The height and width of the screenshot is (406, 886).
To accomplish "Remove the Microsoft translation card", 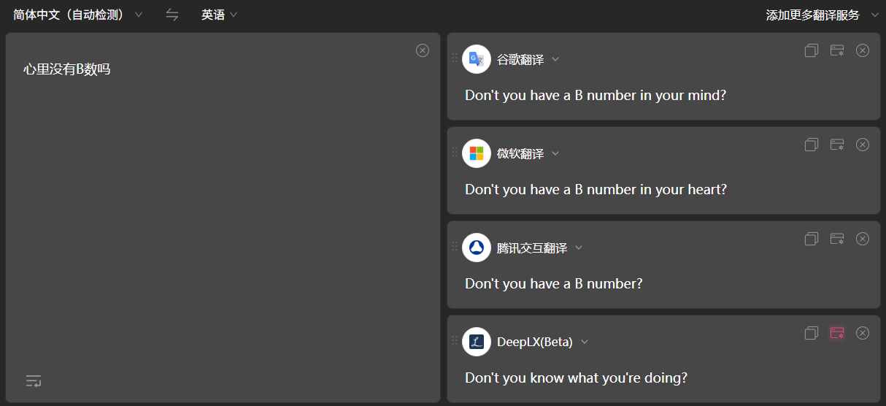I will pyautogui.click(x=863, y=145).
